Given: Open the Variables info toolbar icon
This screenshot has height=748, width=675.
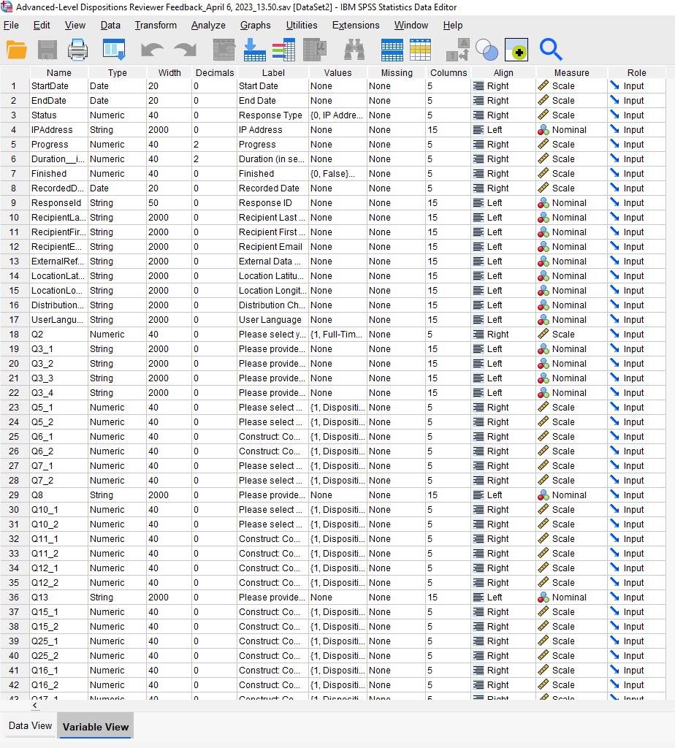Looking at the screenshot, I should [x=284, y=50].
